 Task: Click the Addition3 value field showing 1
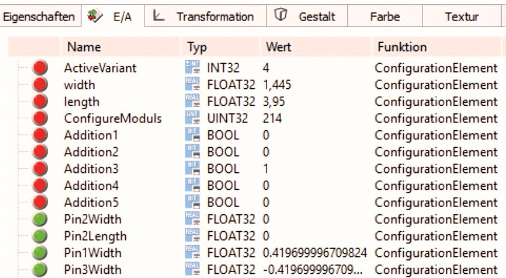[265, 169]
